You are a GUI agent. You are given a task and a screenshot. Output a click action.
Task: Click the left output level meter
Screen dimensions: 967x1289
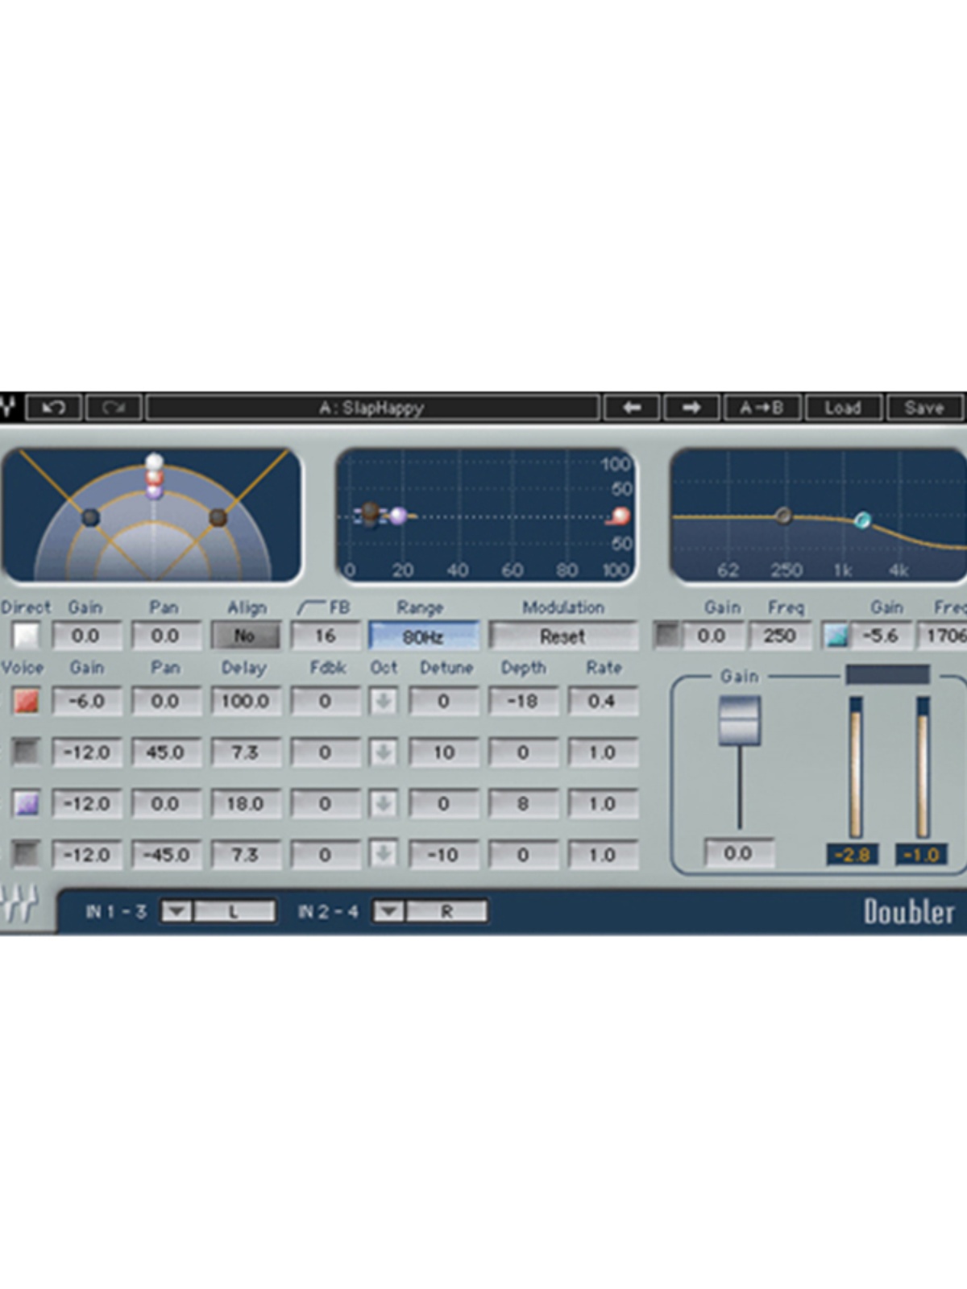coord(855,768)
